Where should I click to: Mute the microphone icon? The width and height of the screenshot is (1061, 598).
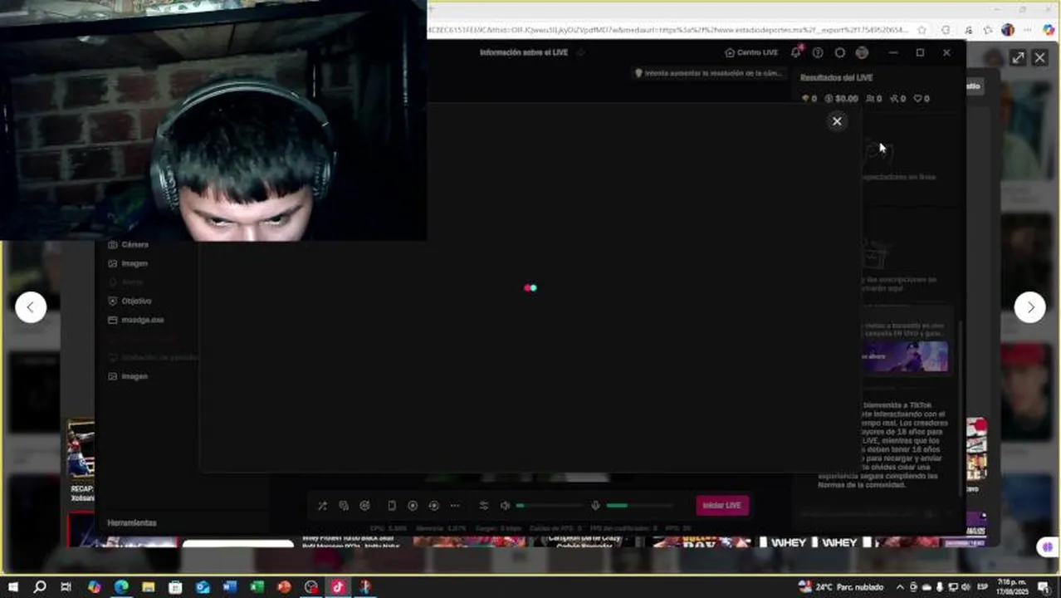pyautogui.click(x=595, y=505)
